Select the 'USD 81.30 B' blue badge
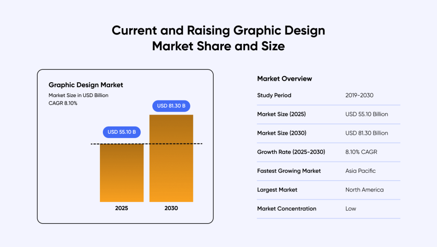Screen dimensions: 437x247 [x=171, y=106]
